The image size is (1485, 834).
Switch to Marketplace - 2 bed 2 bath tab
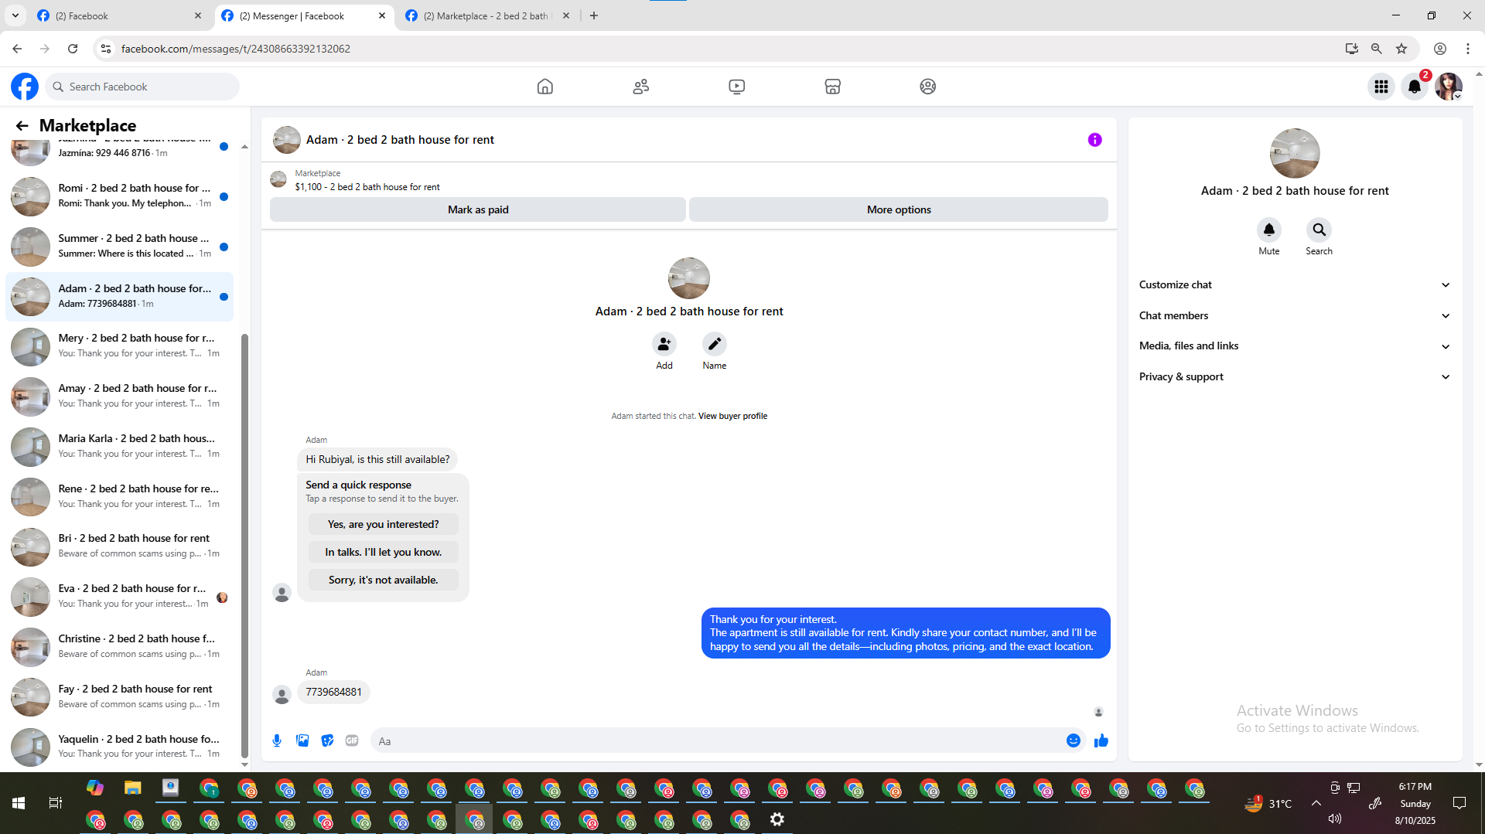[x=487, y=15]
